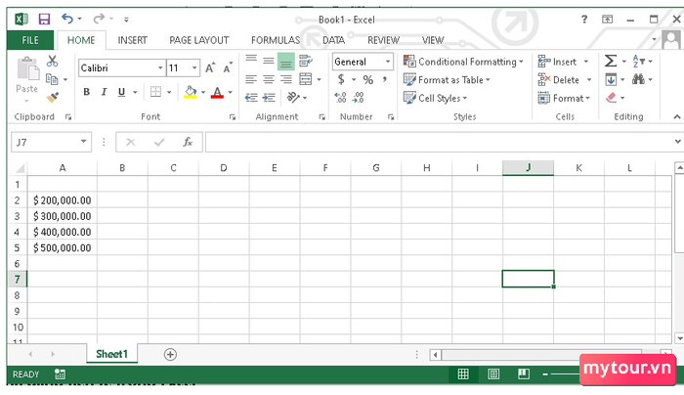Toggle Bold formatting
The width and height of the screenshot is (684, 395).
pos(86,92)
